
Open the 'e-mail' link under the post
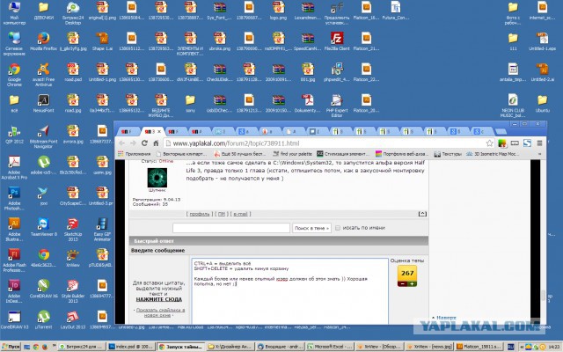[240, 214]
